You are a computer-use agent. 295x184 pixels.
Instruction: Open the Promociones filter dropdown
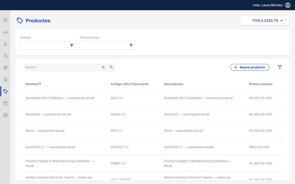(x=107, y=45)
